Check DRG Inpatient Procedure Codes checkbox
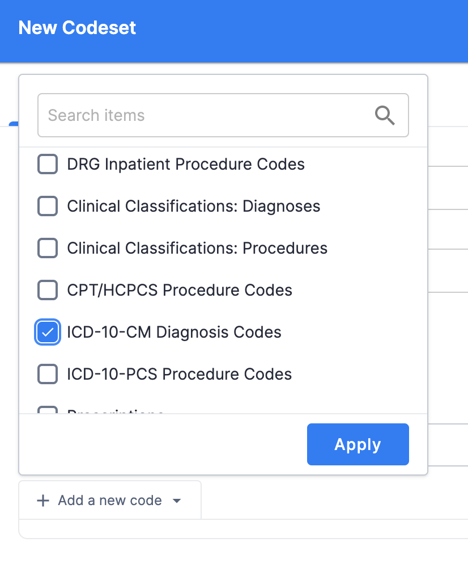 [x=48, y=164]
